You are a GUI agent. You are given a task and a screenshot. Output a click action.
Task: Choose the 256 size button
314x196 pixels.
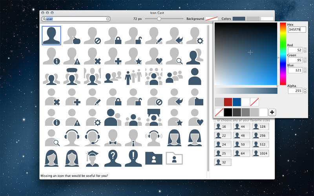[260, 135]
